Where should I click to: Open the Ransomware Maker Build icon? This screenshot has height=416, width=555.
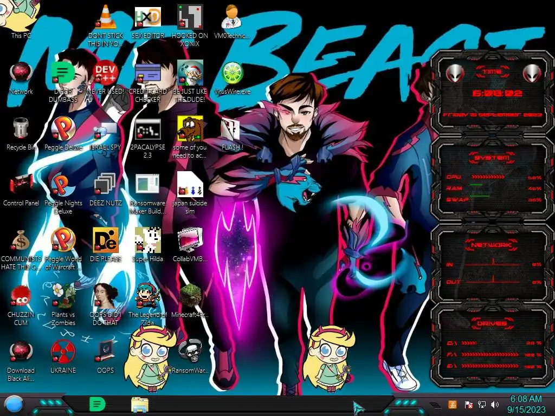[148, 184]
